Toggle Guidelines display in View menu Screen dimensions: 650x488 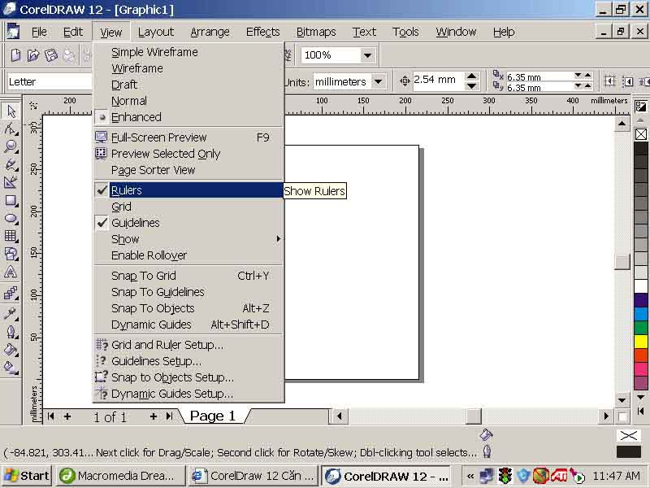pos(189,223)
